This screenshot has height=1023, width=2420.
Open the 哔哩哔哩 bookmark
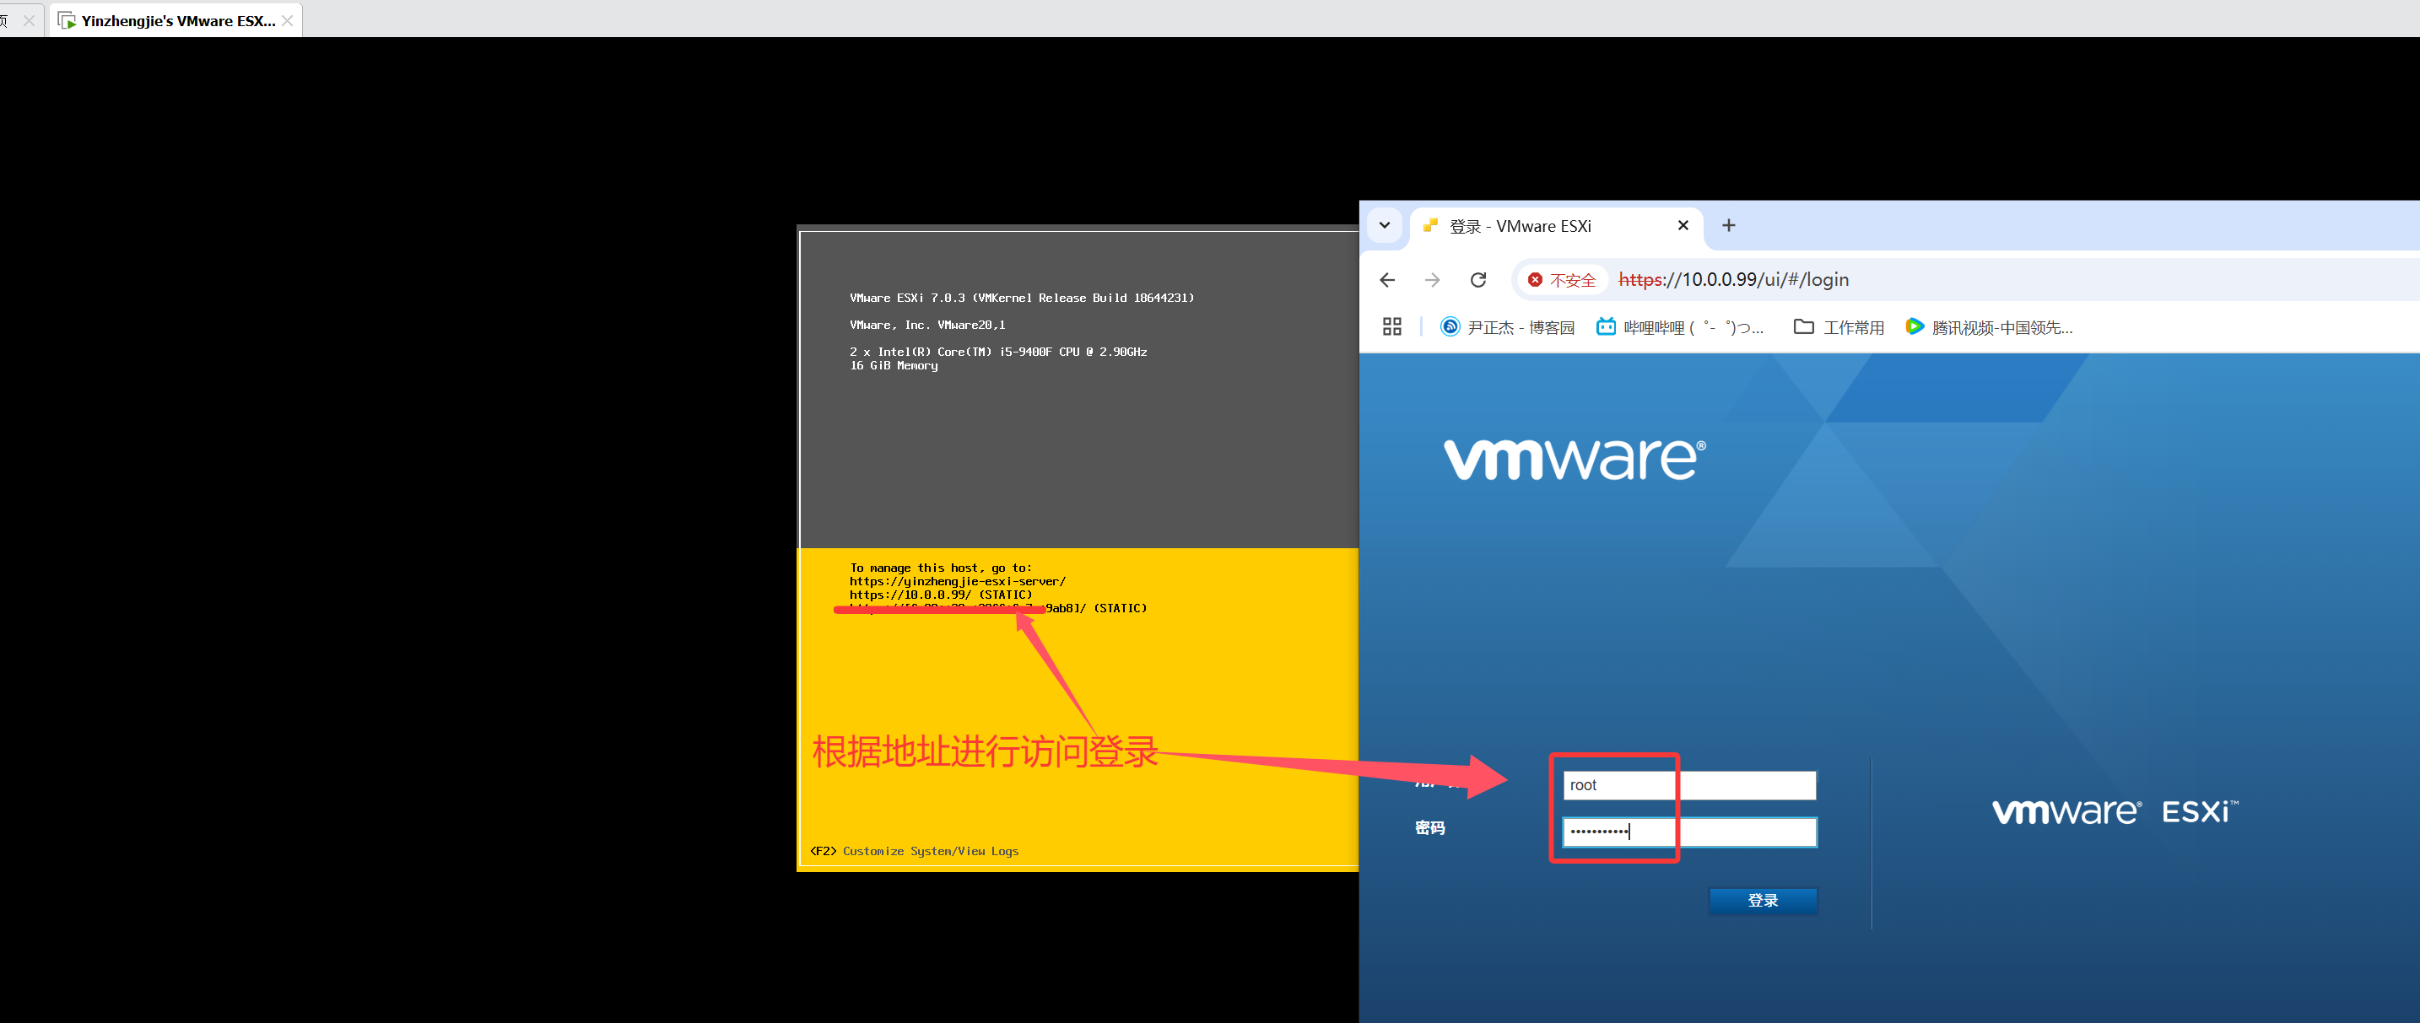pyautogui.click(x=1680, y=326)
